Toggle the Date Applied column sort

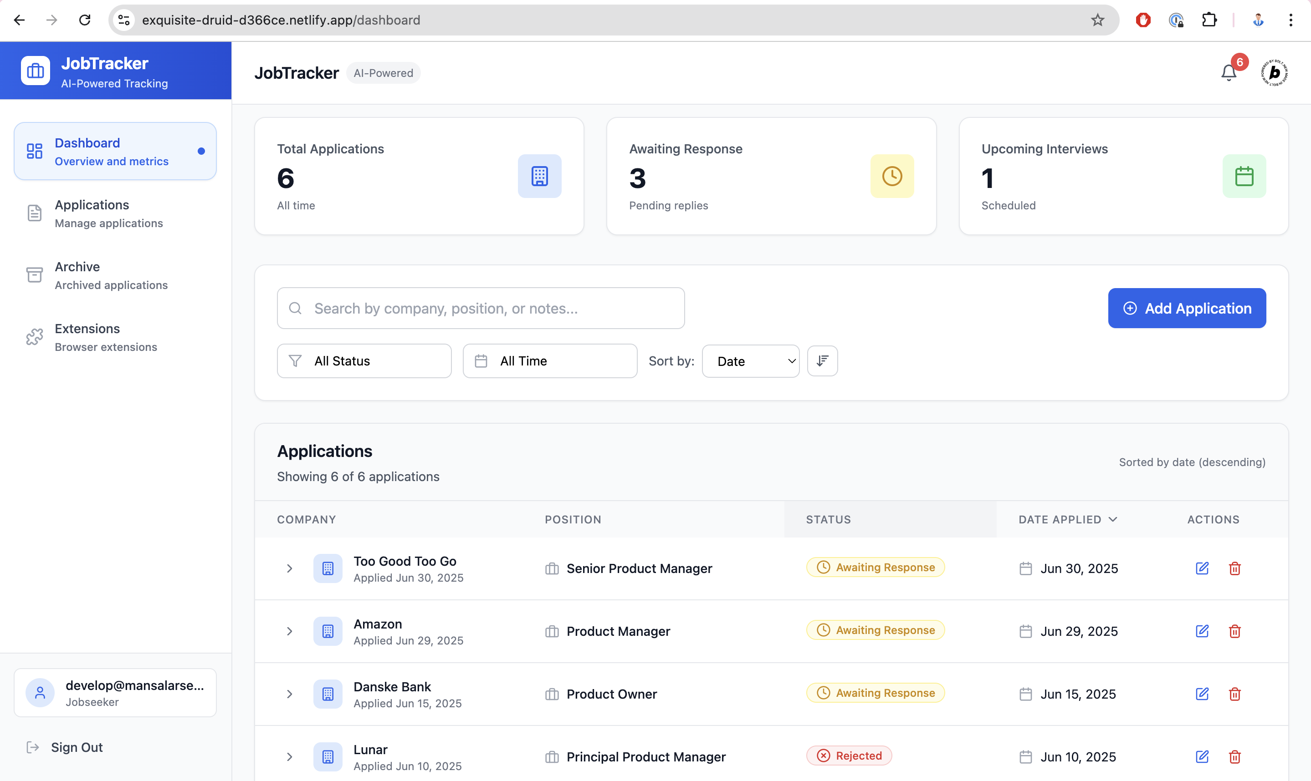click(1068, 519)
